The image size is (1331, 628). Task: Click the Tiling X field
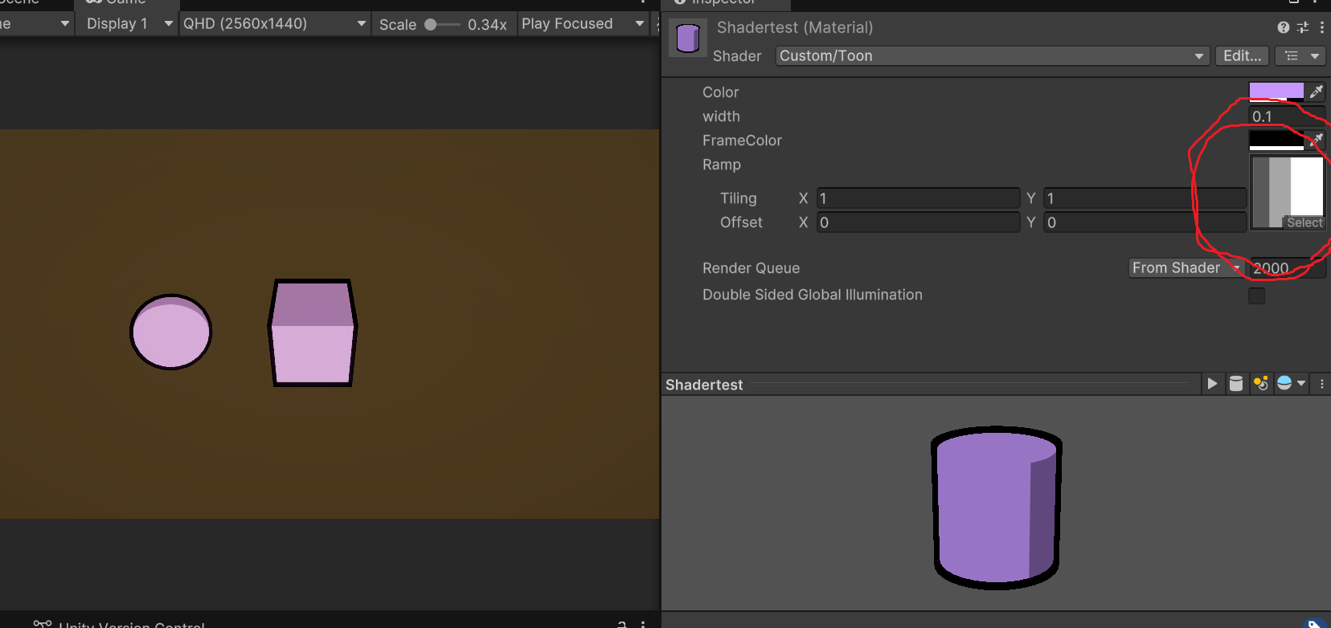[918, 198]
